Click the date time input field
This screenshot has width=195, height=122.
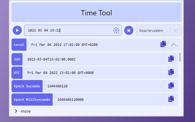click(x=73, y=30)
